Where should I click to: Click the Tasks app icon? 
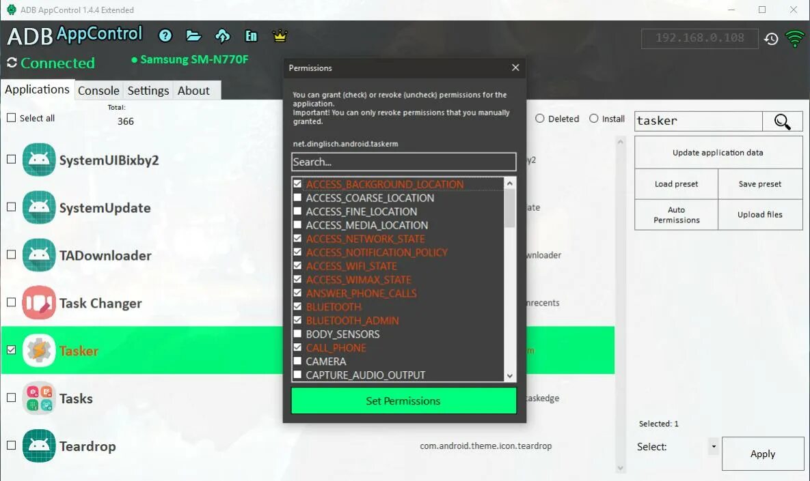[39, 398]
